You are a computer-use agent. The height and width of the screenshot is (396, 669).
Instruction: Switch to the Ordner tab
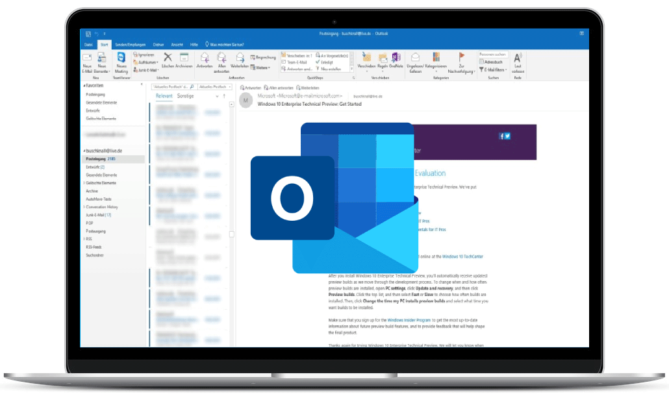point(158,44)
